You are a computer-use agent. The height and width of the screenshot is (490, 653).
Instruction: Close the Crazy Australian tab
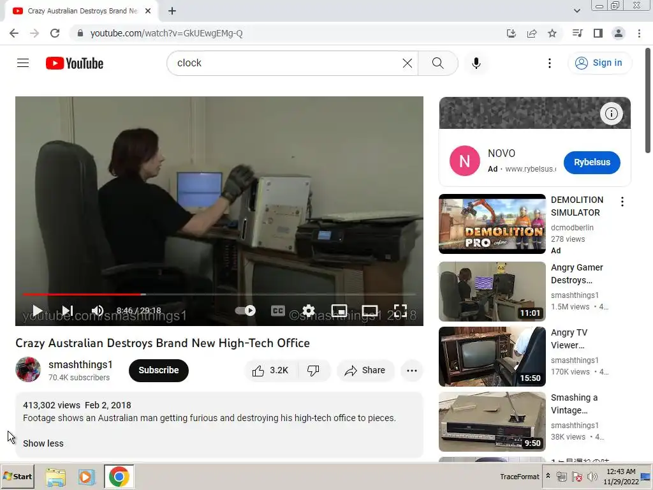click(x=148, y=11)
